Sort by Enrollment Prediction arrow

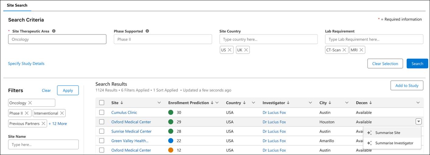[x=212, y=103]
